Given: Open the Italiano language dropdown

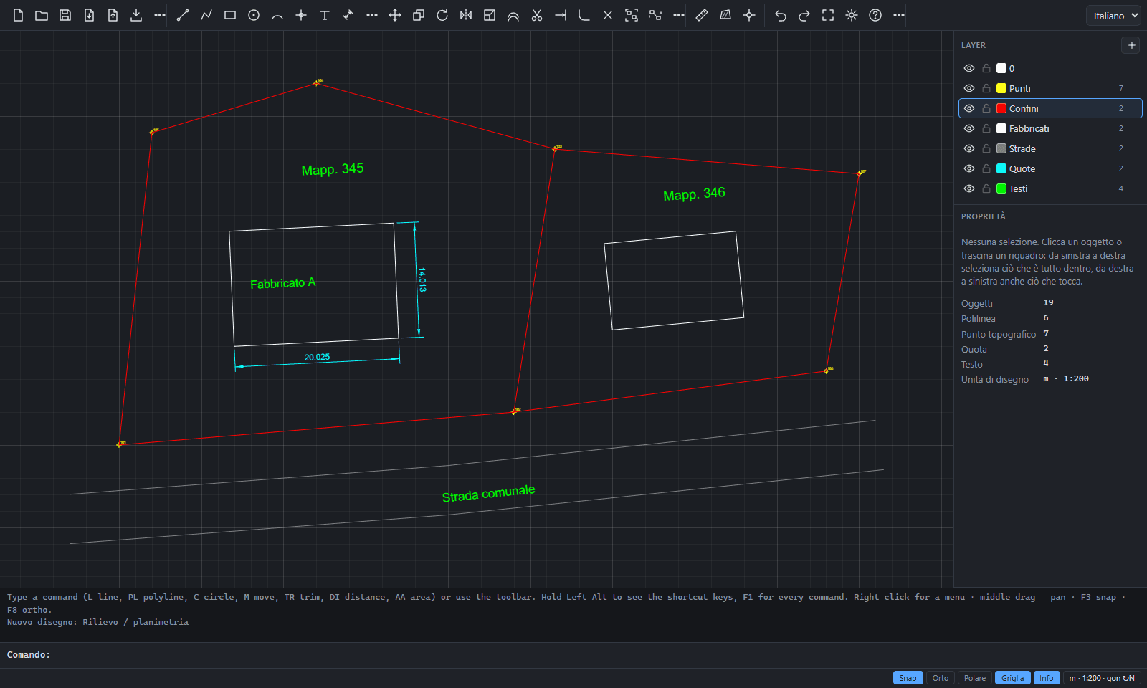Looking at the screenshot, I should pos(1113,16).
